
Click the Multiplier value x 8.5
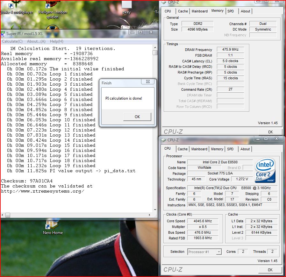pos(203,227)
